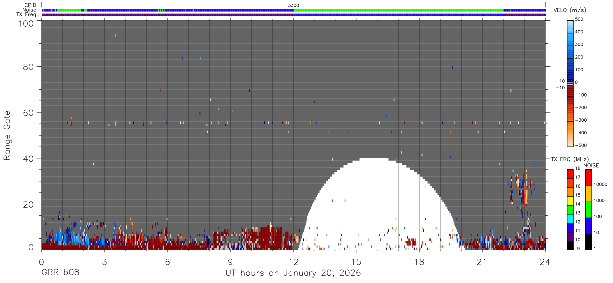Click the 16 MHz tick on TX scale

coord(578,187)
